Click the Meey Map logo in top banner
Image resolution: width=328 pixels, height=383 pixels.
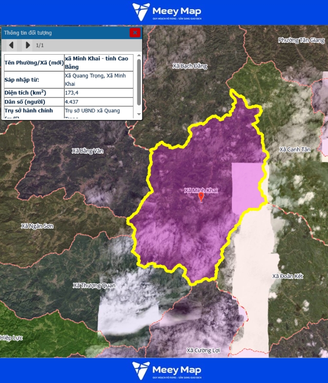click(167, 12)
